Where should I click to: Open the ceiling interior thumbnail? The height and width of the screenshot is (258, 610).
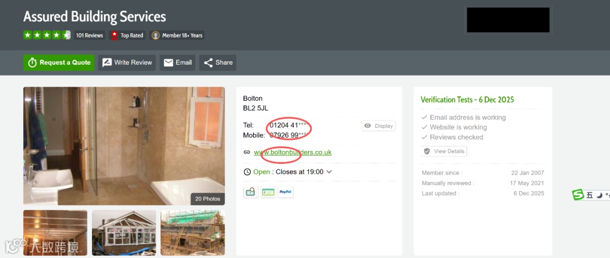55,233
